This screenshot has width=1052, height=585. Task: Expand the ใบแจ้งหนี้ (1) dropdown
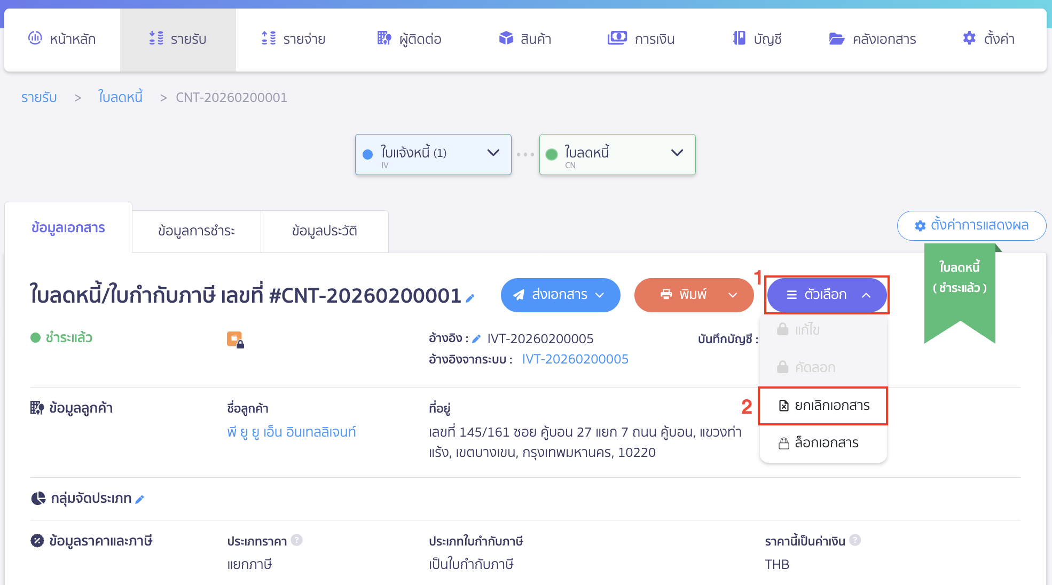click(493, 153)
